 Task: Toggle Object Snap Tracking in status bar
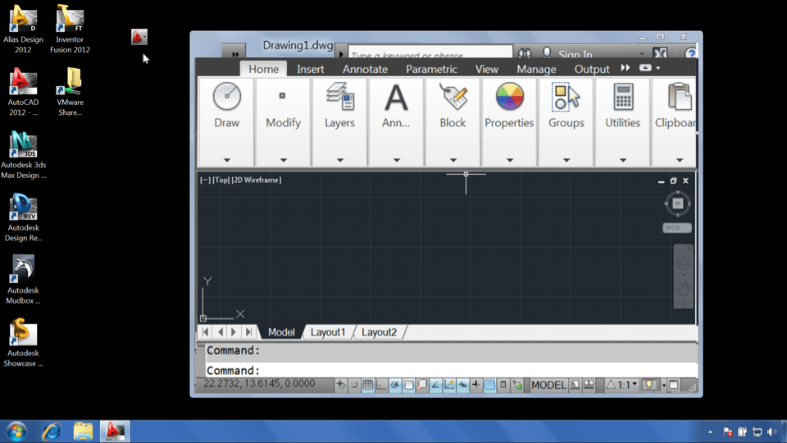tap(435, 386)
